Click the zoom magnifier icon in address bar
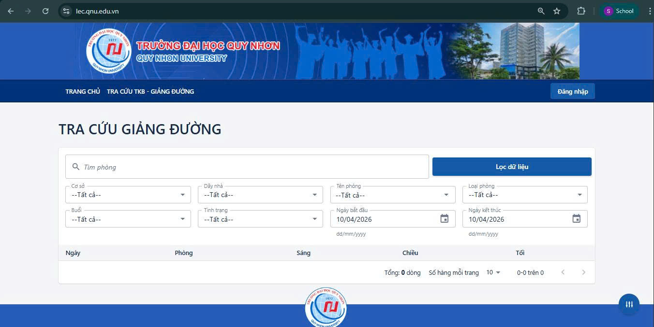 (541, 11)
